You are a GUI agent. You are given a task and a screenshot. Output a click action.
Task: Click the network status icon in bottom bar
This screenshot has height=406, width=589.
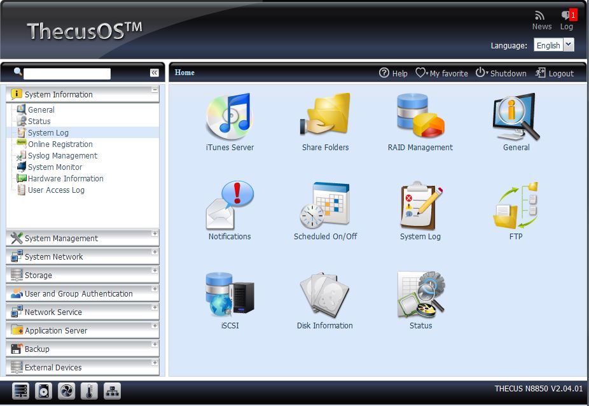click(x=113, y=391)
